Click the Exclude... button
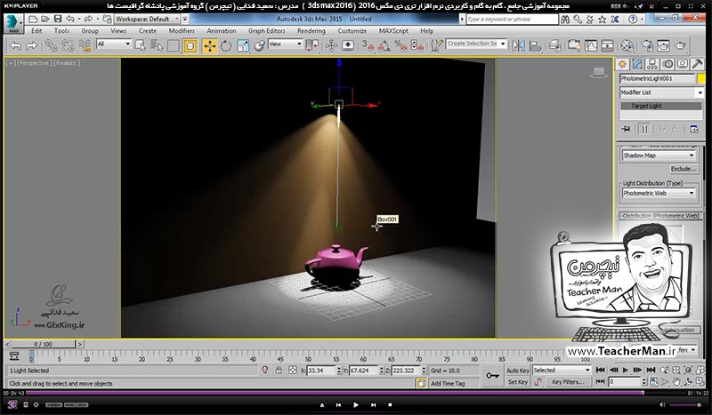The height and width of the screenshot is (415, 712). (x=684, y=169)
